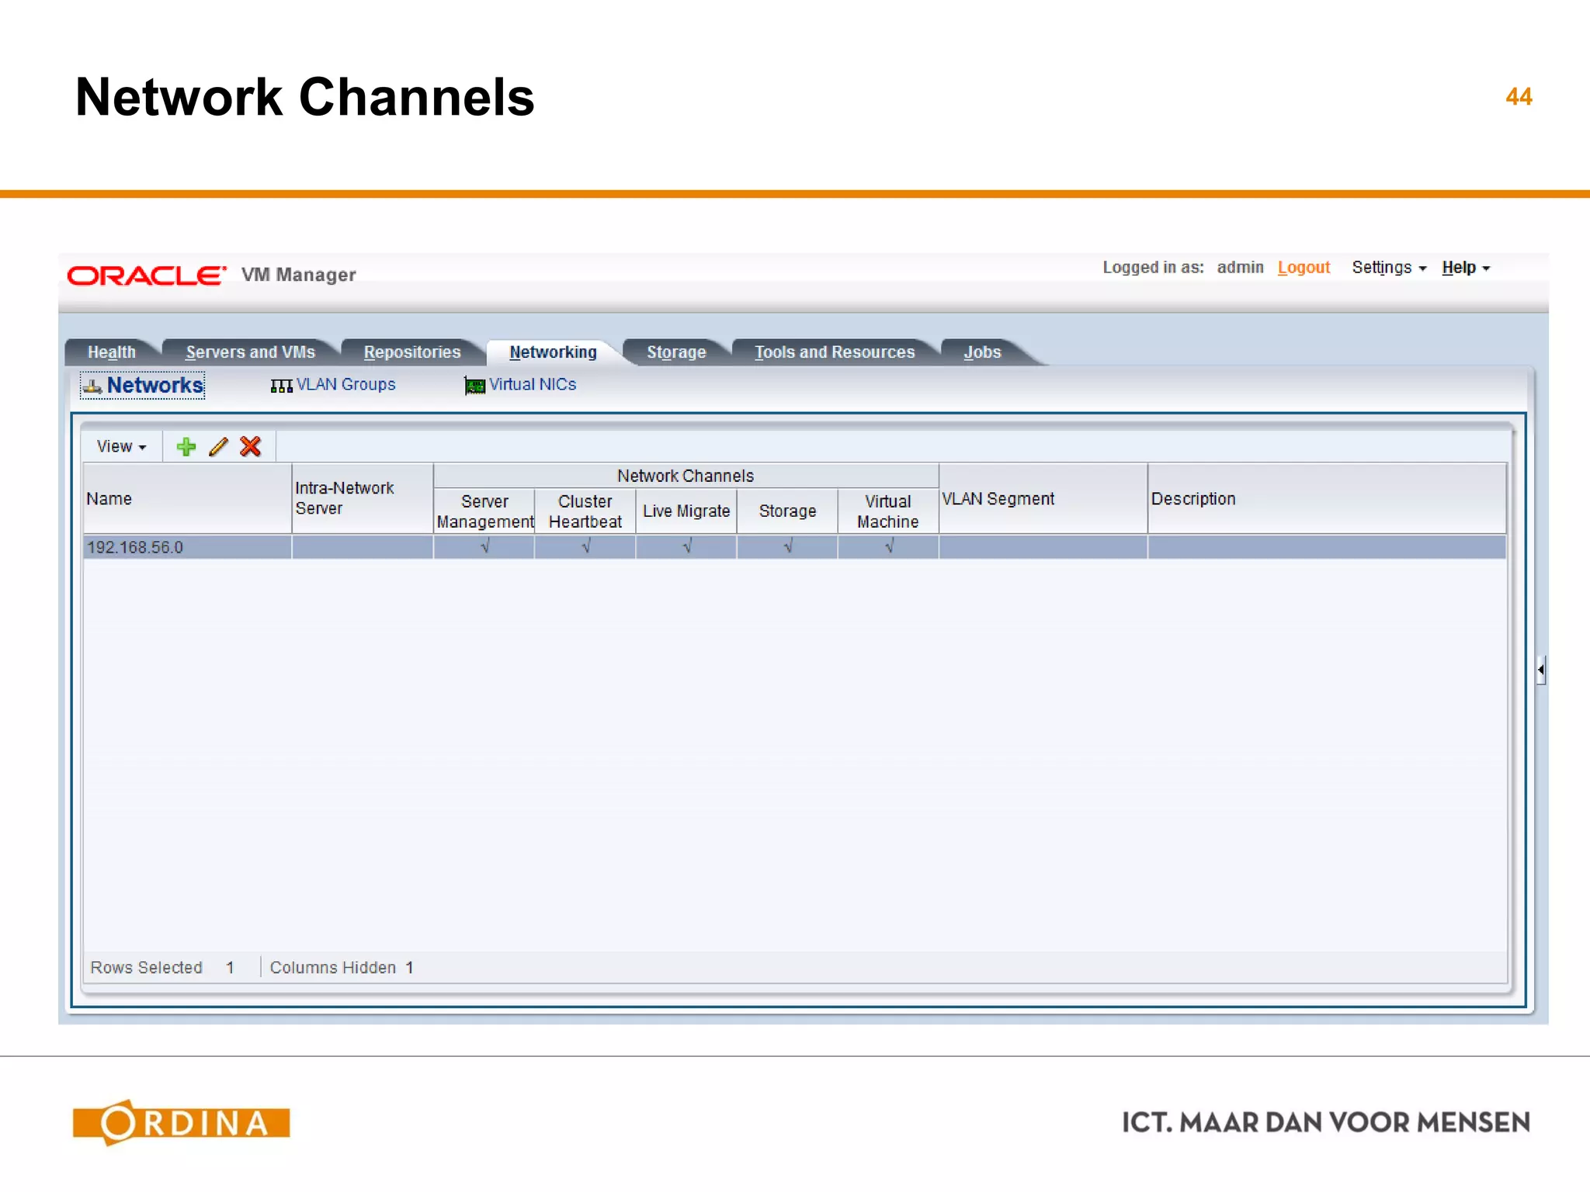The height and width of the screenshot is (1192, 1590).
Task: Click the VLAN Segment column header
Action: [1043, 499]
